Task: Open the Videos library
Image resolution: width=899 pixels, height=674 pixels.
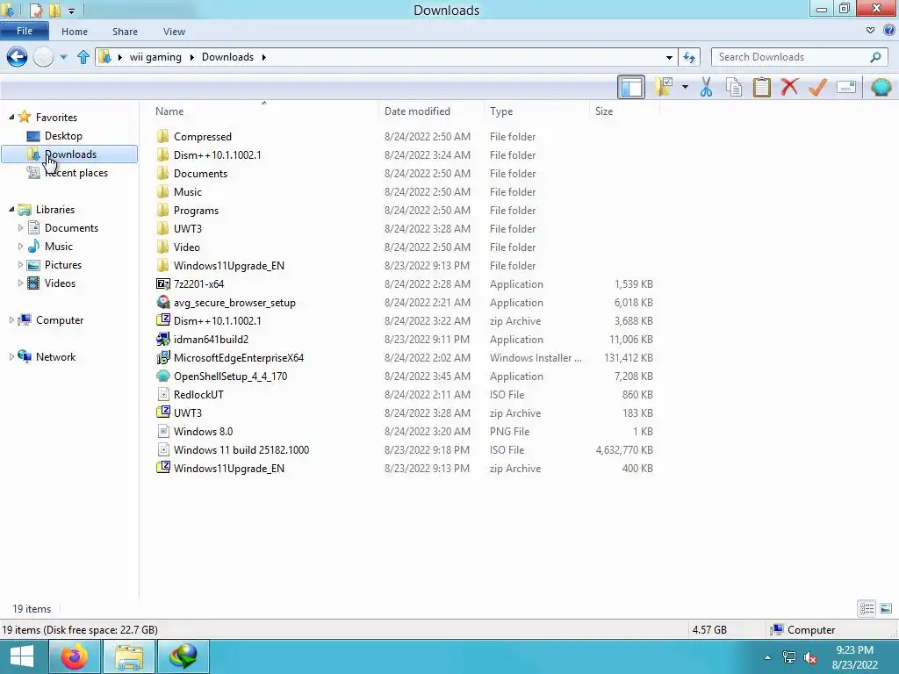Action: tap(60, 283)
